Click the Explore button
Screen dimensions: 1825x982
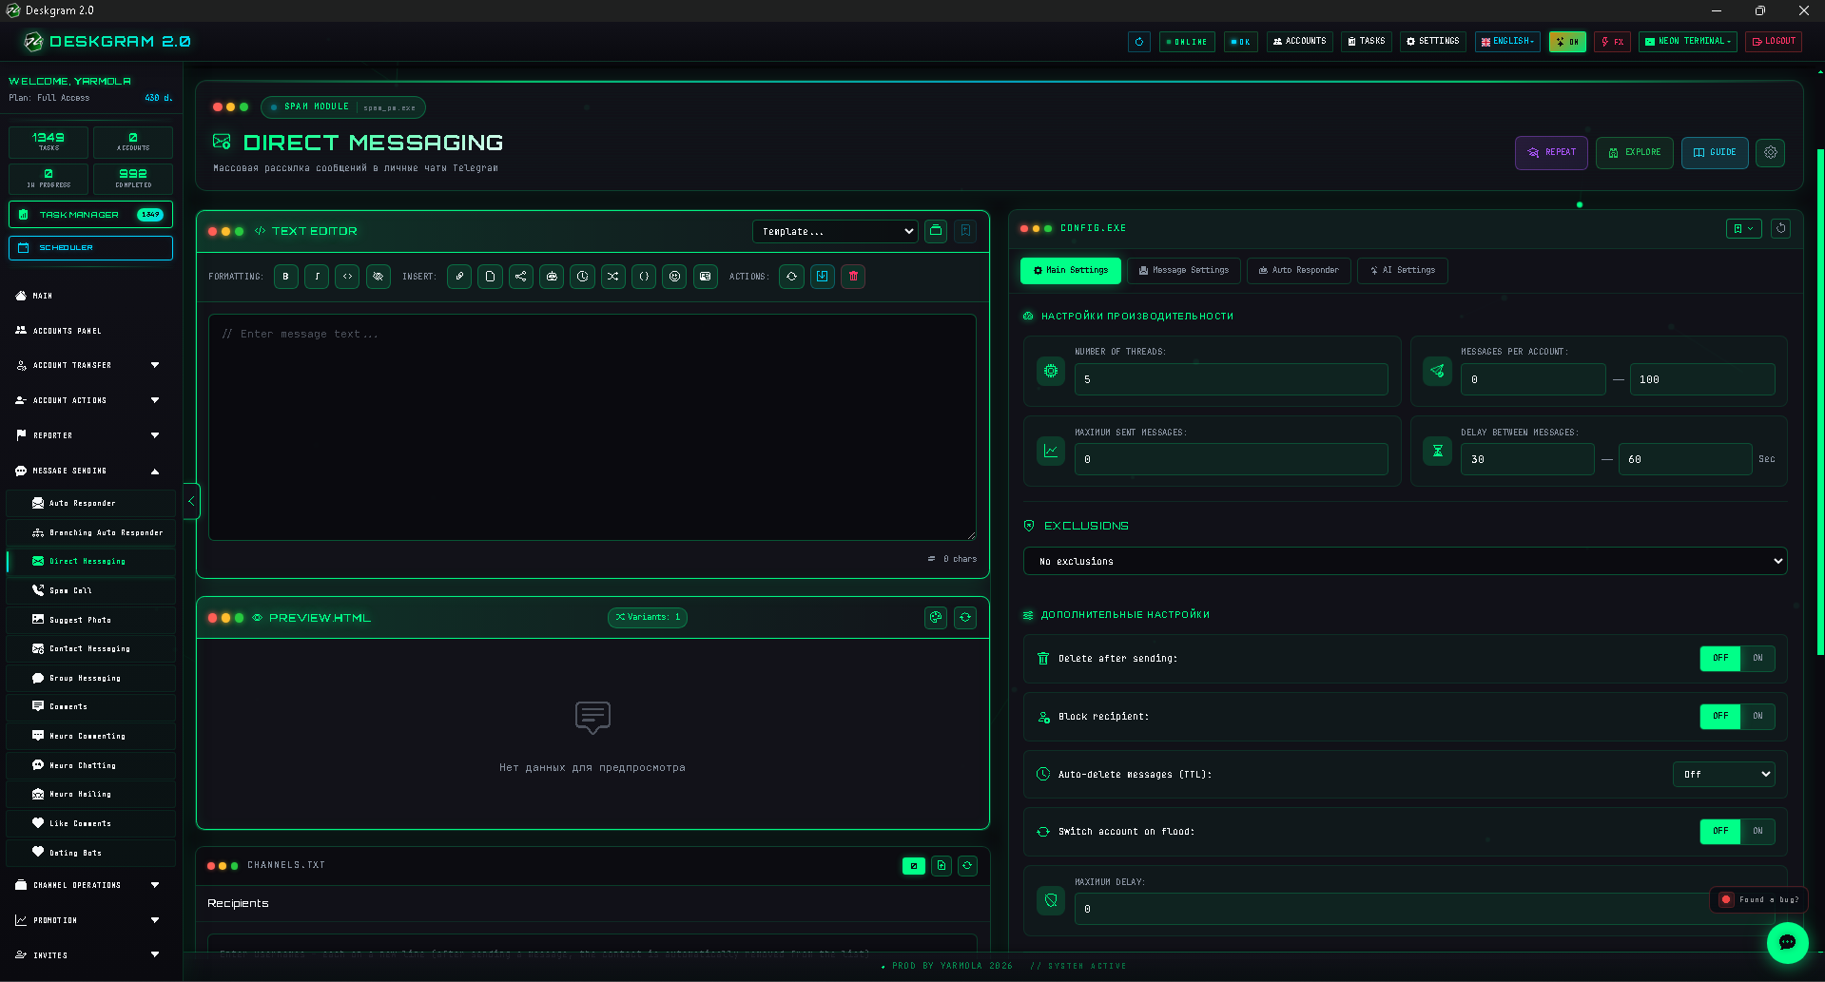(1635, 152)
